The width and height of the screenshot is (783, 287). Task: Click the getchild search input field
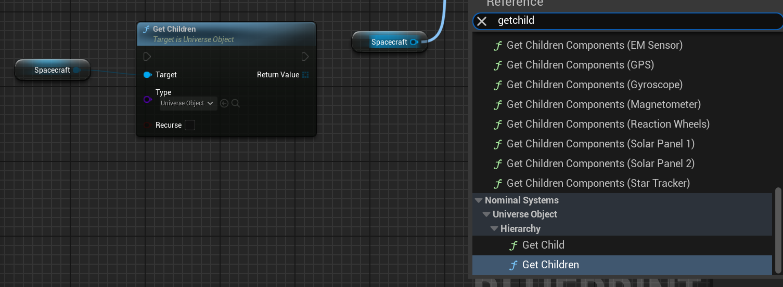click(624, 21)
